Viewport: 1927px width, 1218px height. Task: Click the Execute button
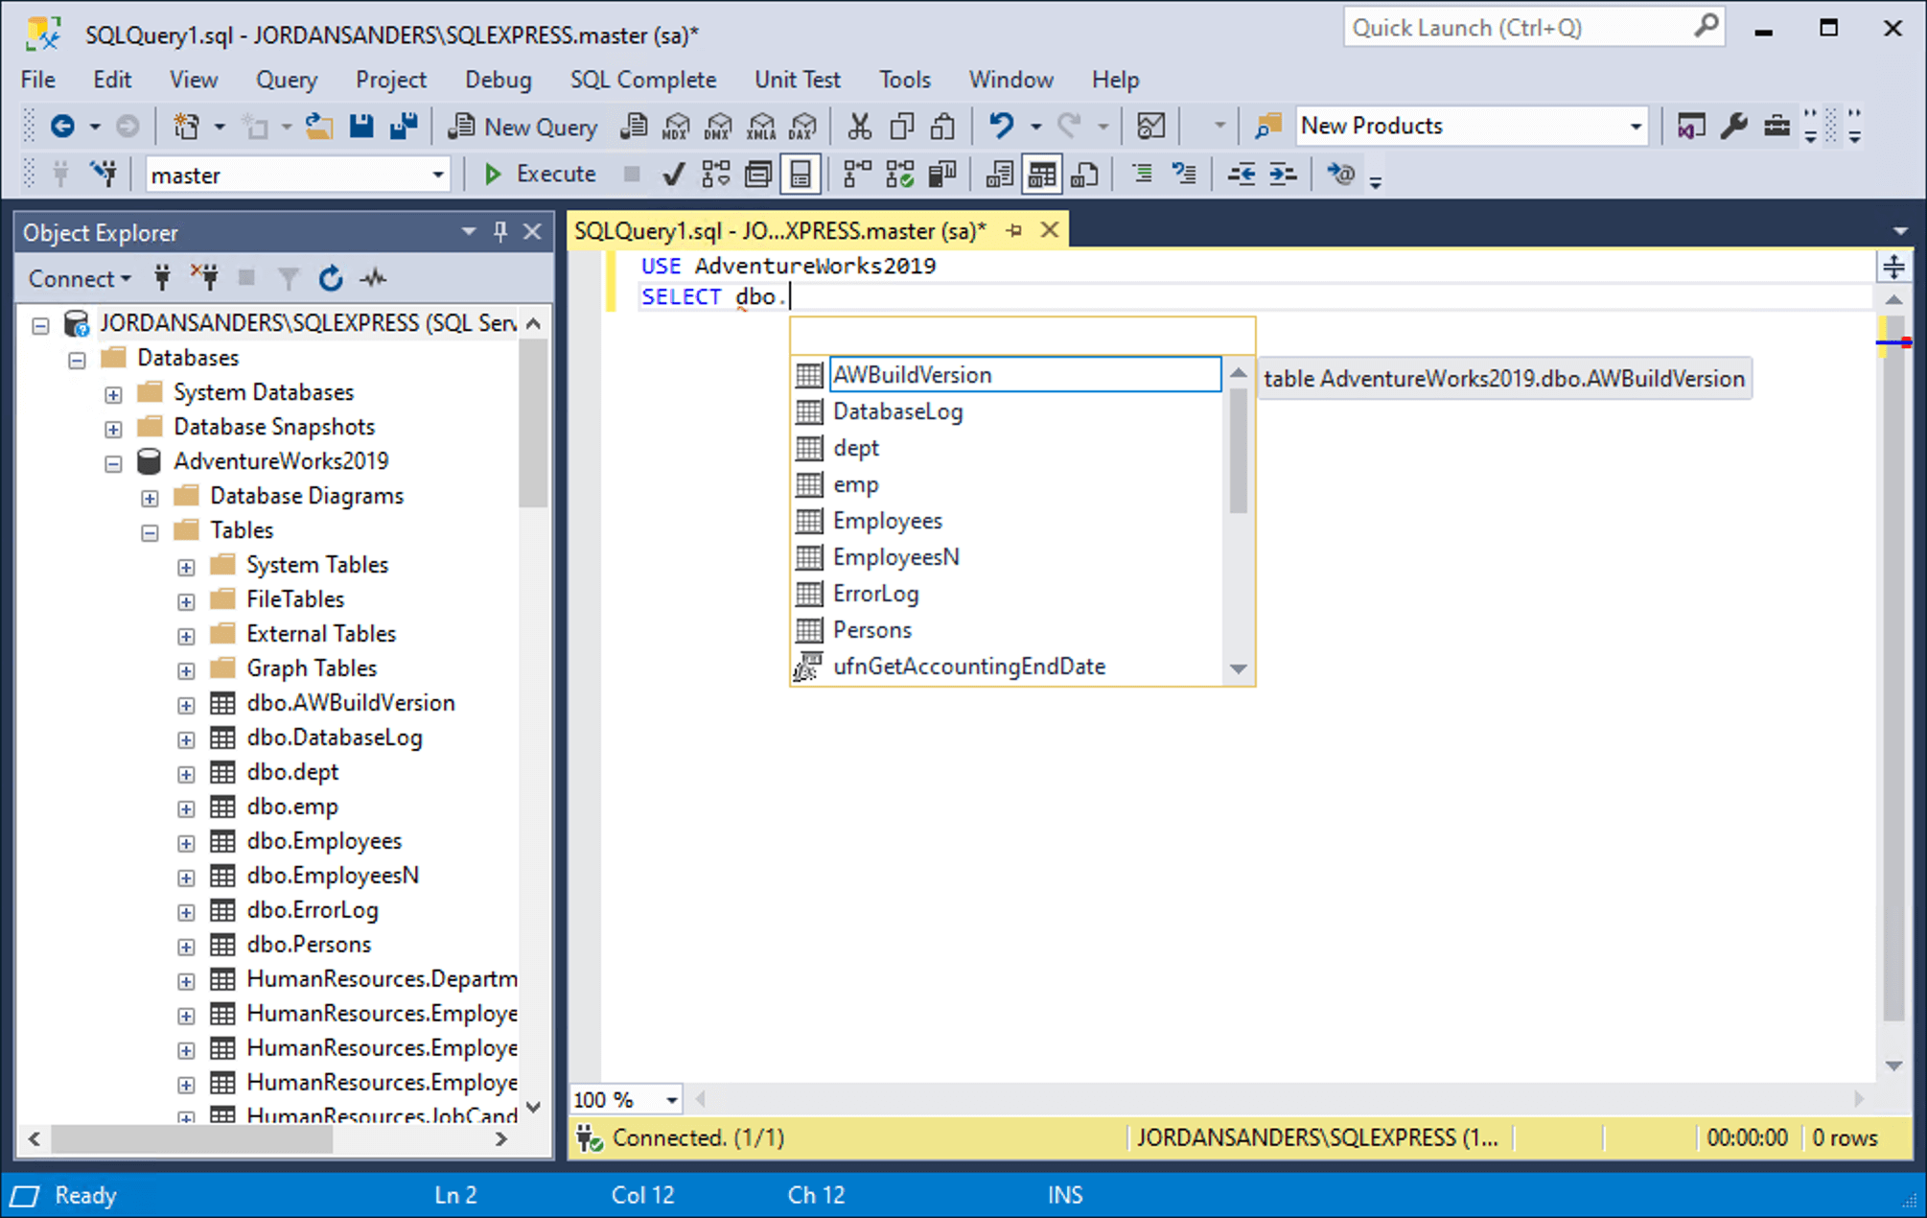[x=540, y=175]
